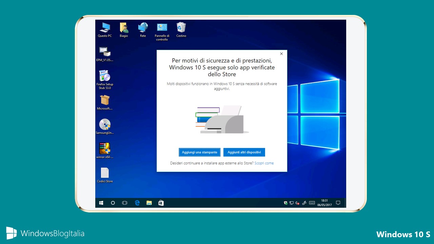Open the clock showing 18:31
Image resolution: width=434 pixels, height=244 pixels.
[x=324, y=203]
